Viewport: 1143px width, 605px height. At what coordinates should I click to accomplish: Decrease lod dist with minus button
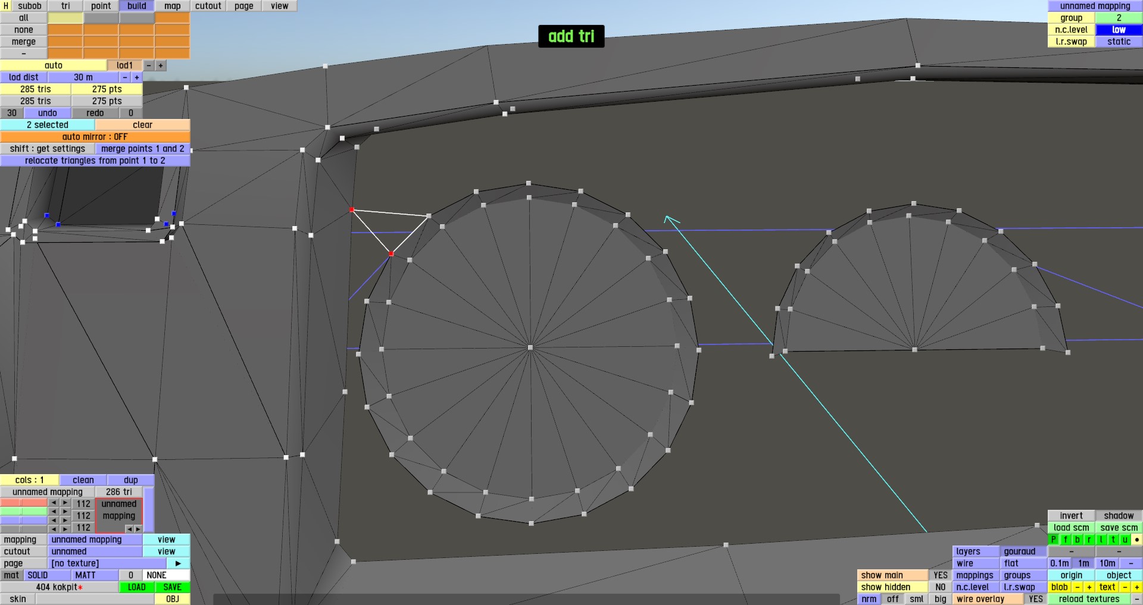(x=125, y=77)
